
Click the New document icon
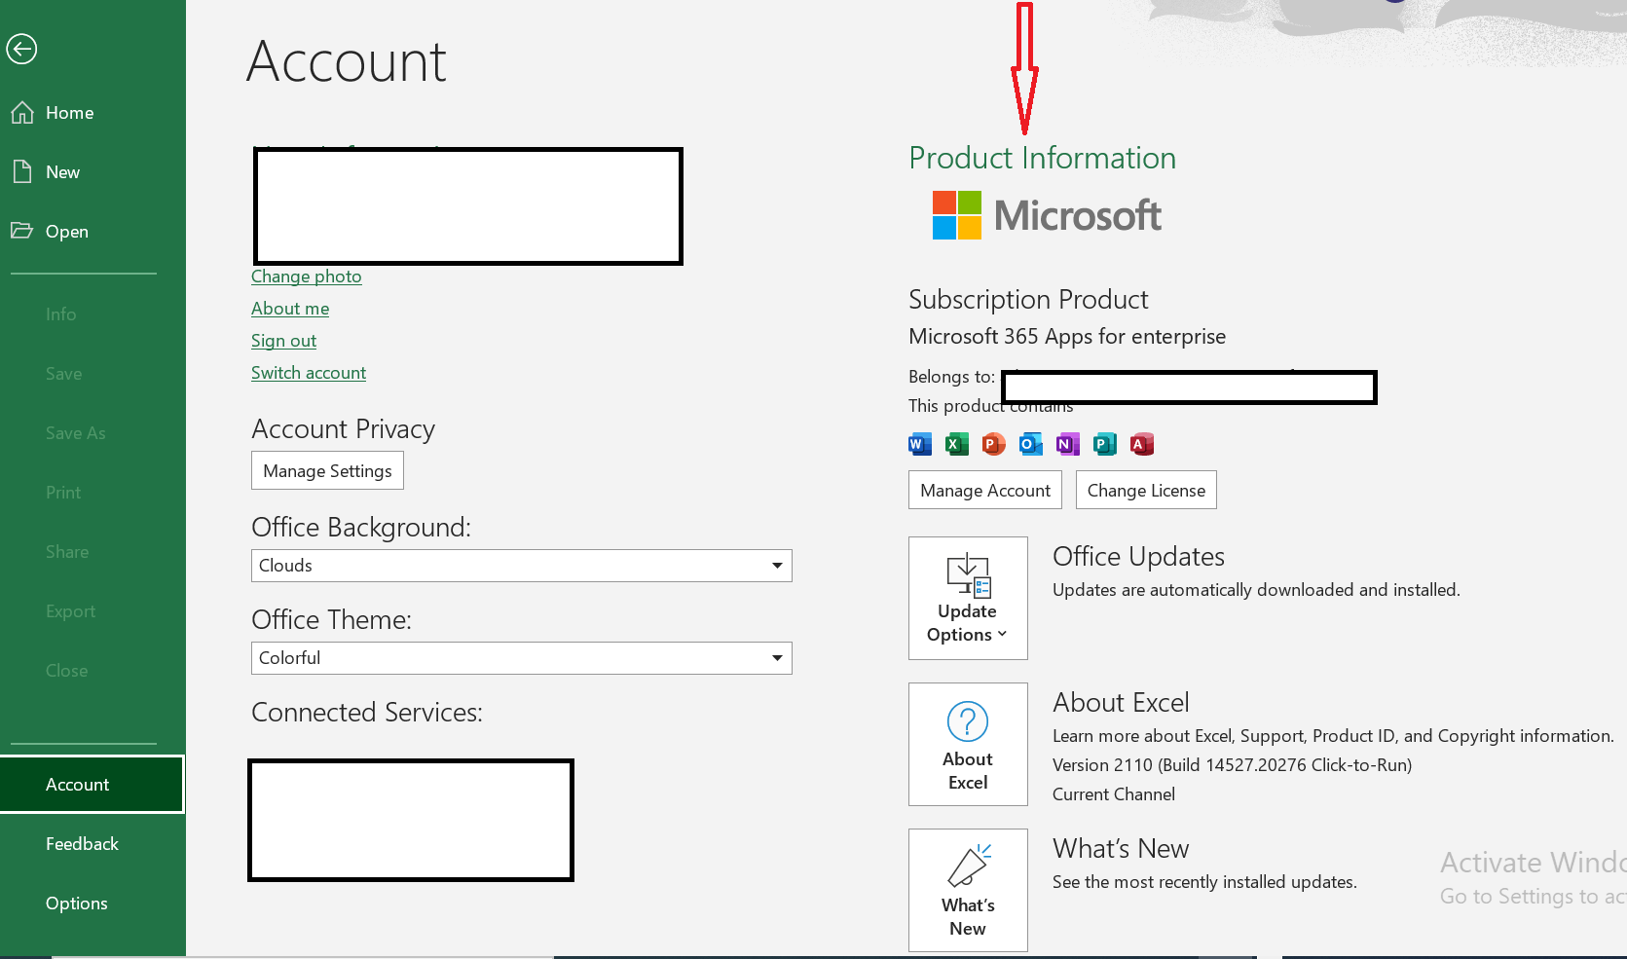click(x=22, y=172)
